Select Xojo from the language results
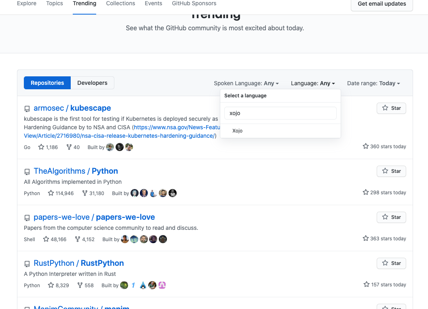The width and height of the screenshot is (428, 309). point(238,131)
